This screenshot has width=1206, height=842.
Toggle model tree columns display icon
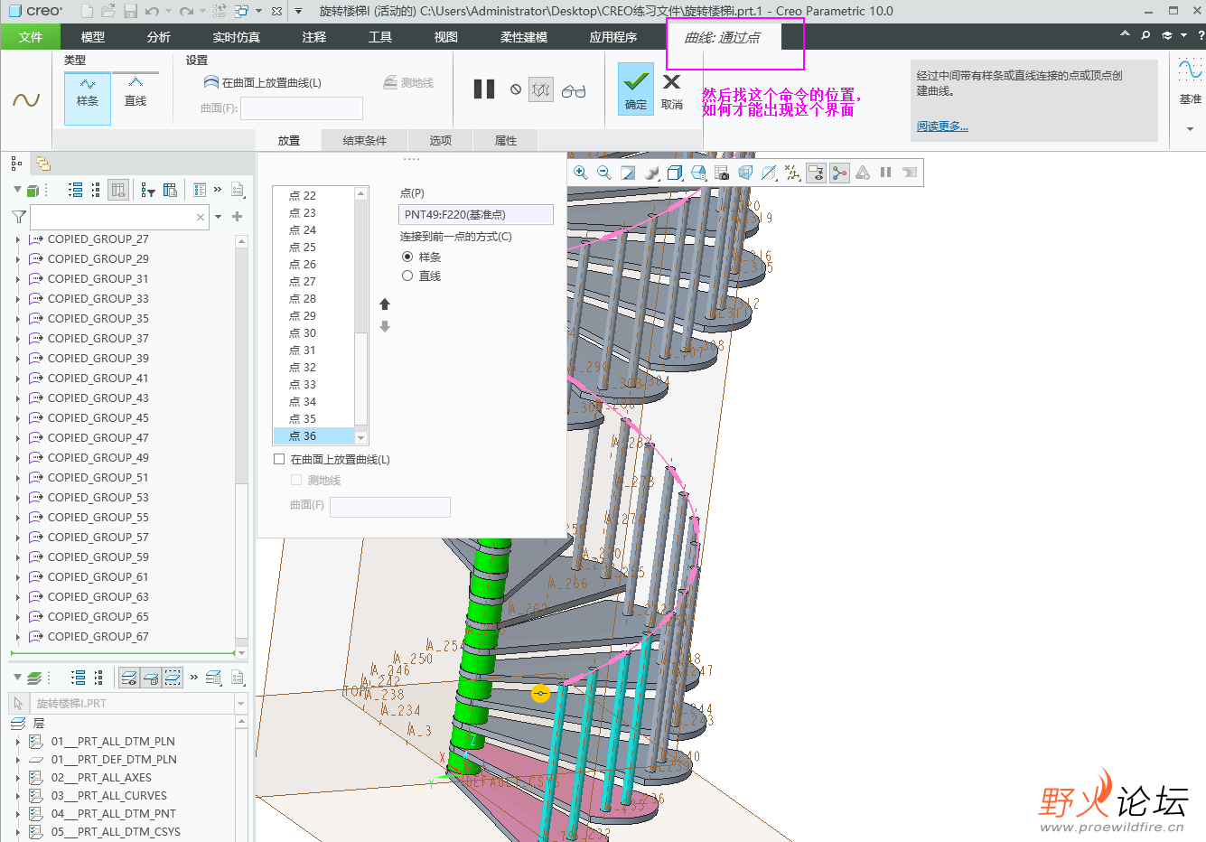tap(118, 190)
